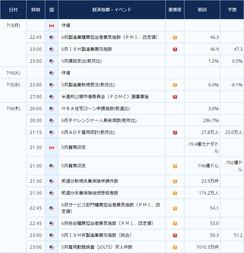
Task: Click the forecast value 25.0万人
Action: coord(234,133)
